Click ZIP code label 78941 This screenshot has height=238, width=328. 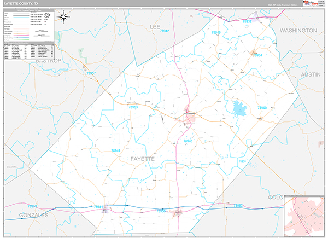coord(98,207)
